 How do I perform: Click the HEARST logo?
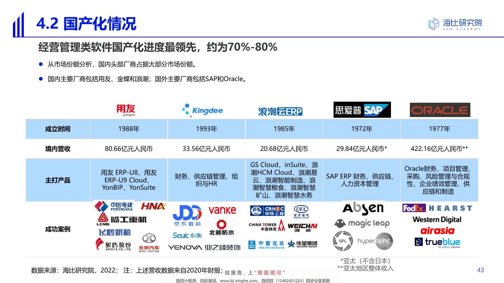click(x=450, y=208)
